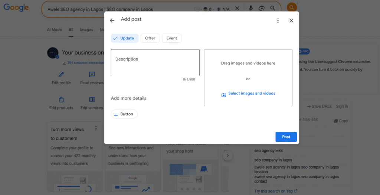This screenshot has height=195, width=380.
Task: Toggle the checkbox in the search bar
Action: pyautogui.click(x=197, y=9)
